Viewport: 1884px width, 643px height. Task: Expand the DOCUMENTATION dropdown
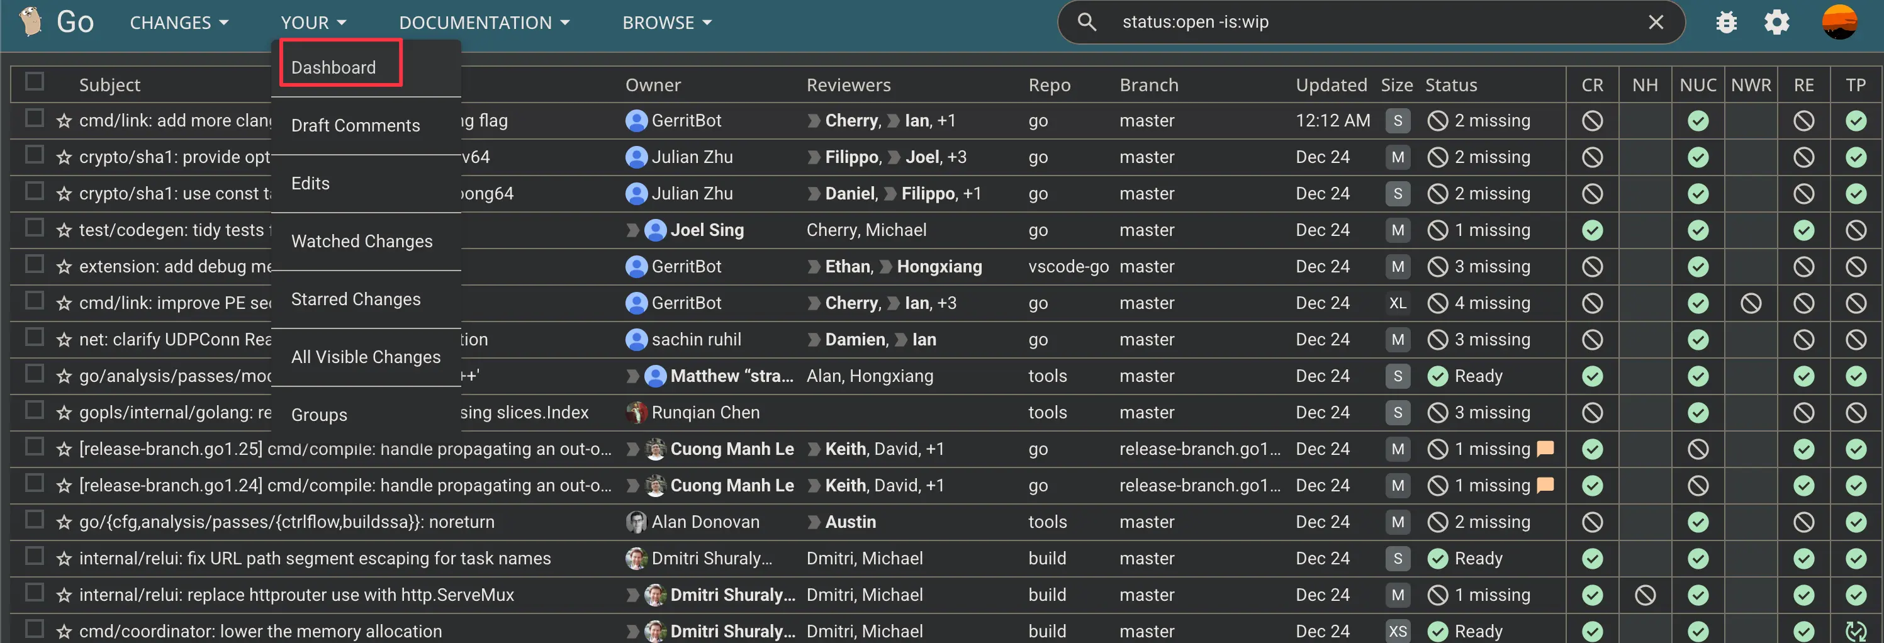pos(484,22)
